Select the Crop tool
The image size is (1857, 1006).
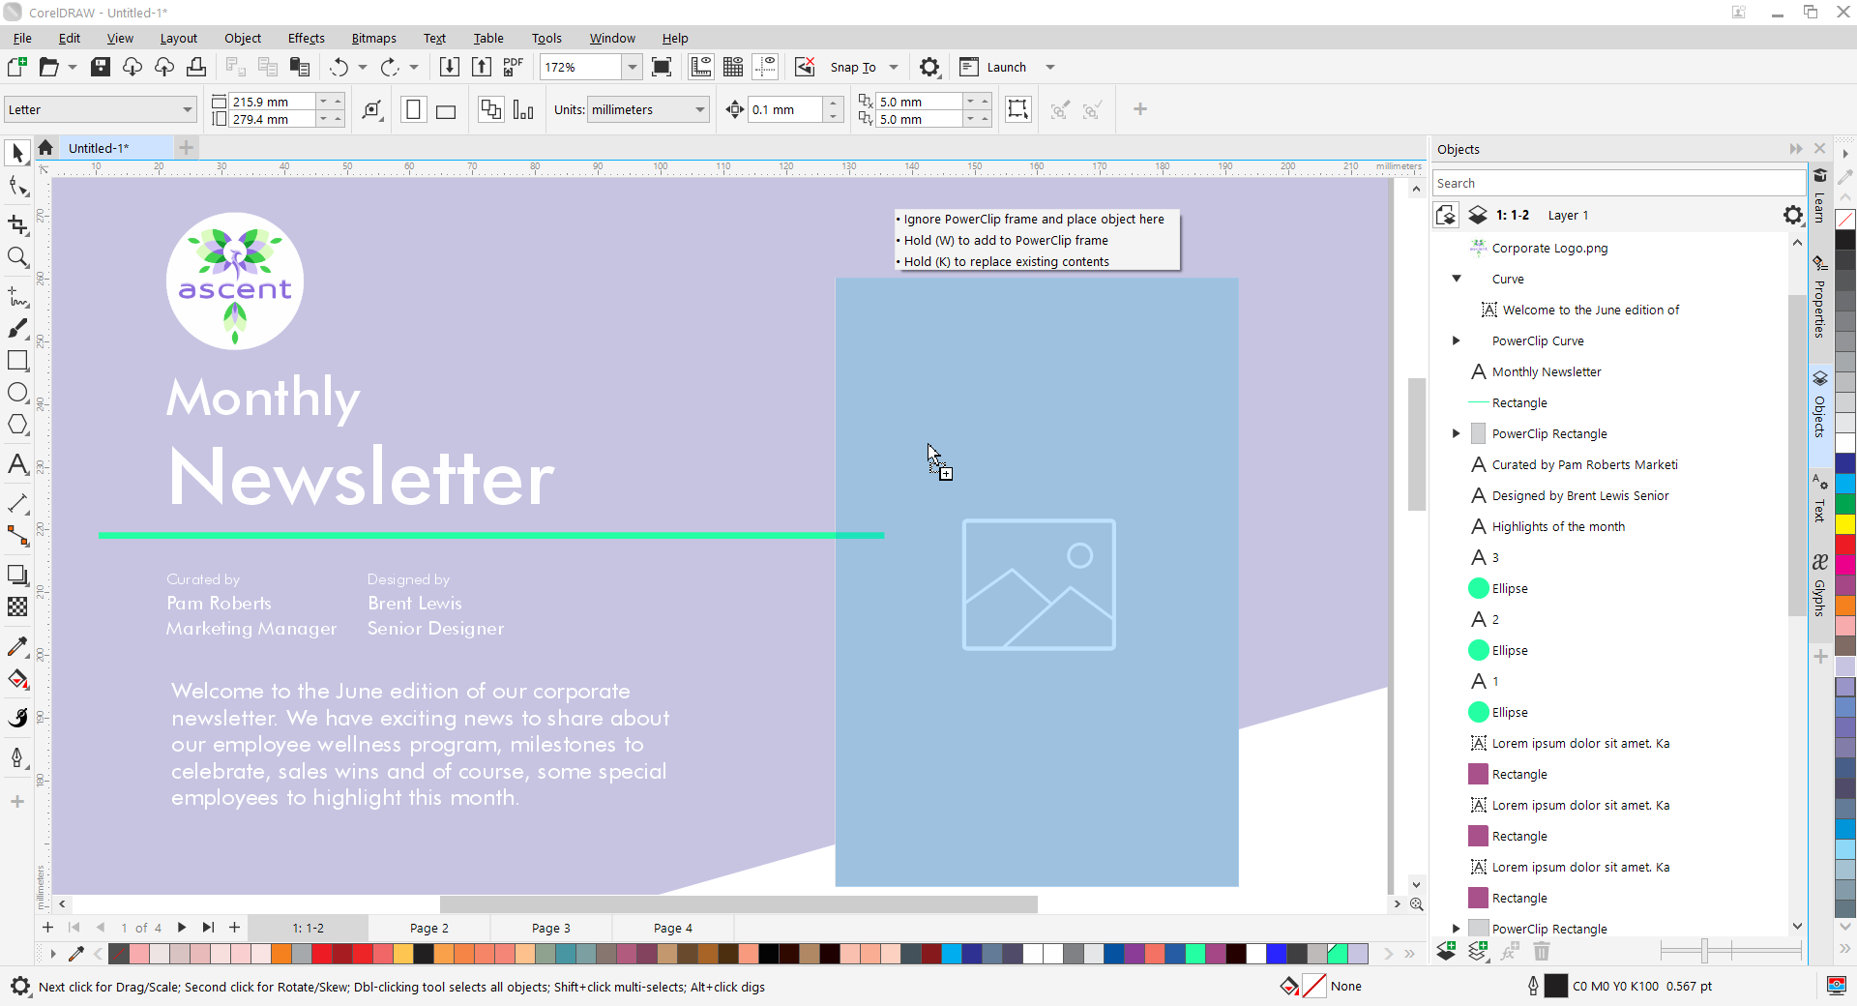click(x=17, y=224)
